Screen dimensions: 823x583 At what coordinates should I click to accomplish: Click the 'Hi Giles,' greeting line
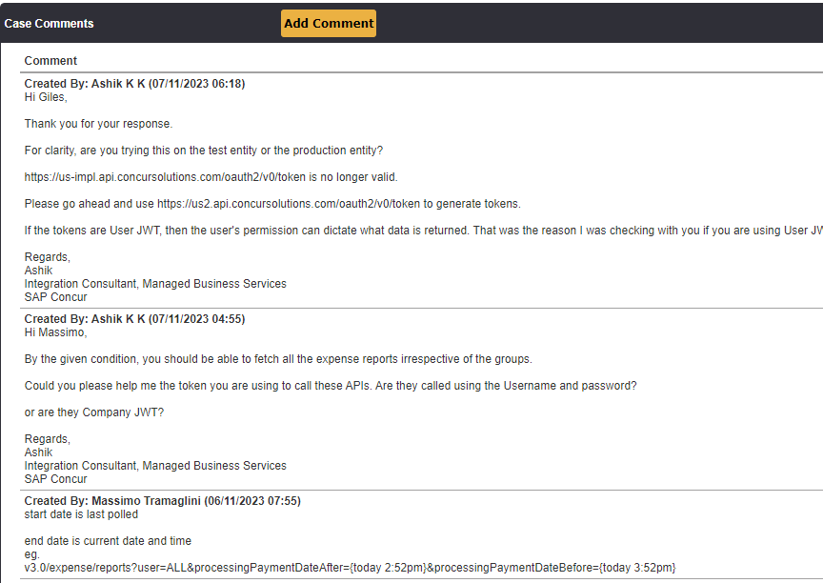[46, 97]
